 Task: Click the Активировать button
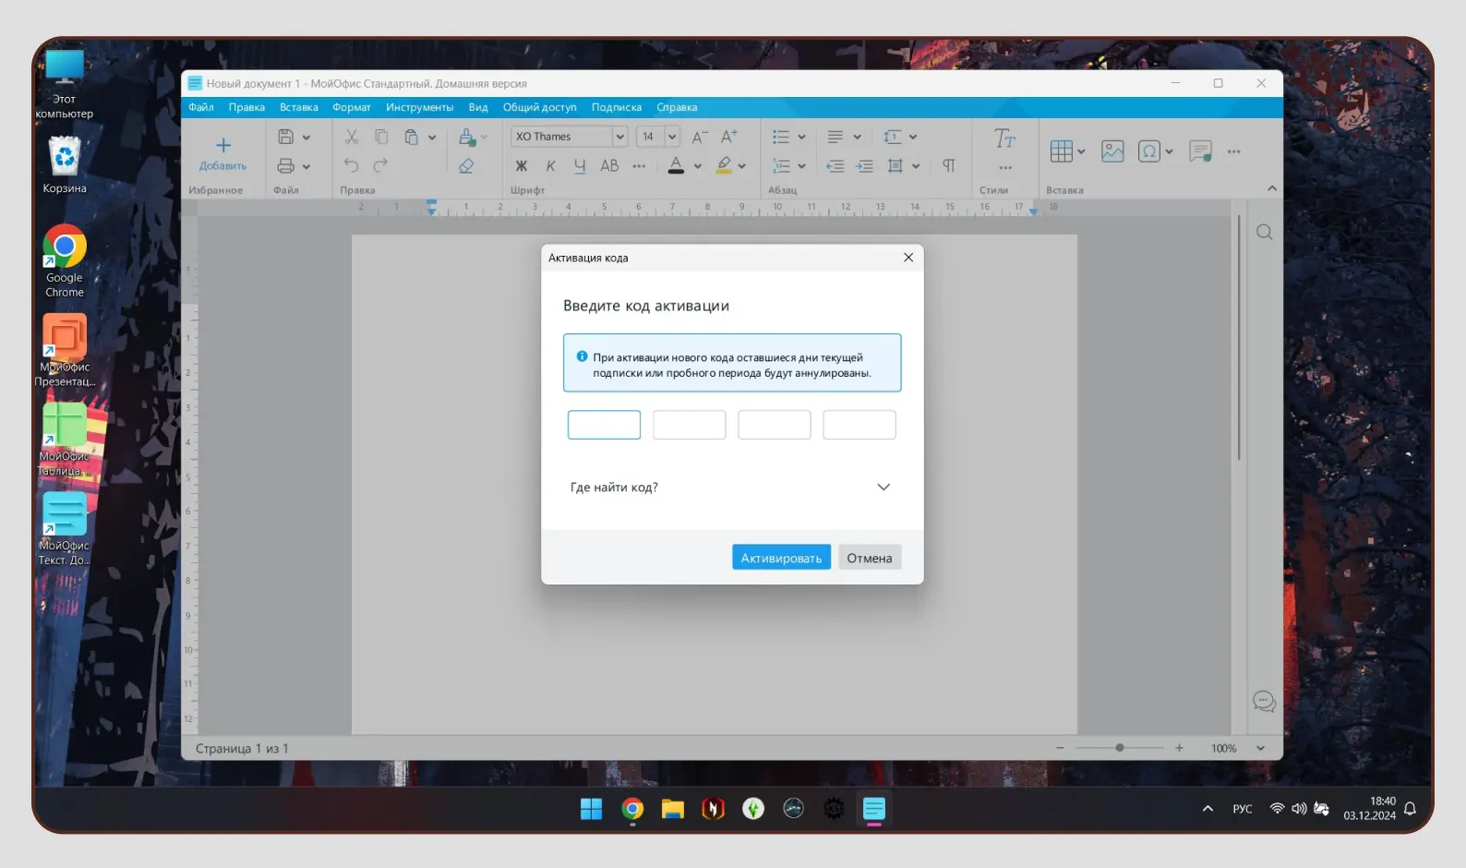781,558
